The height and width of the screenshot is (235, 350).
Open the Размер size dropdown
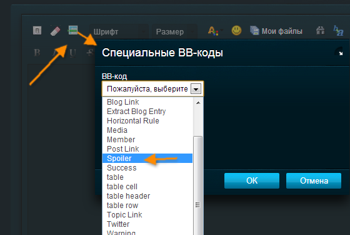coord(174,31)
